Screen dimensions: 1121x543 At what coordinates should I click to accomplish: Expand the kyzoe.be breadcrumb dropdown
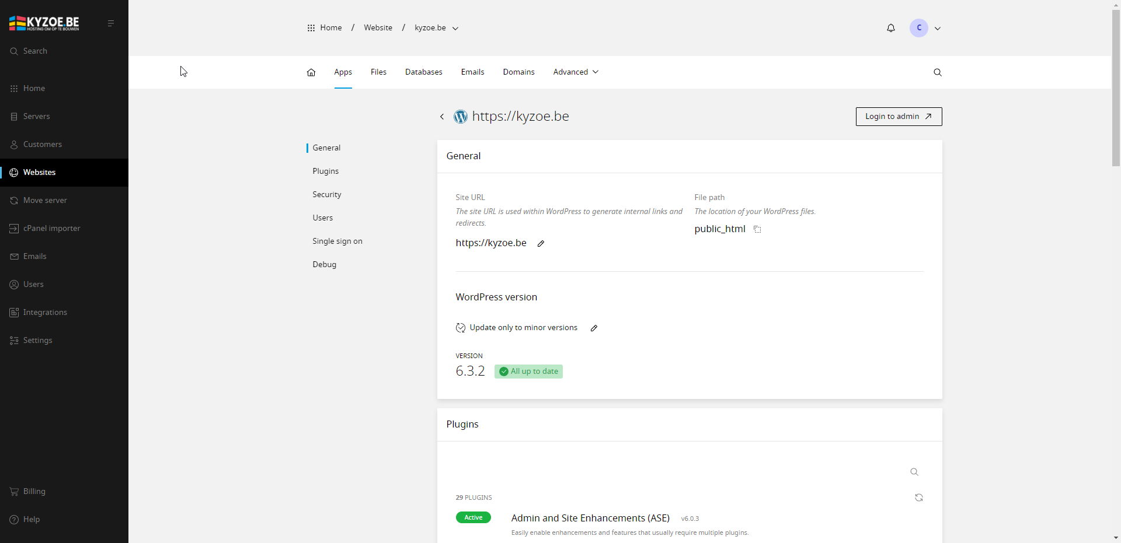(x=455, y=28)
